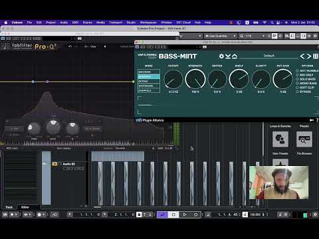Adjust the Bass-Mint Out Gain knob

tap(283, 79)
